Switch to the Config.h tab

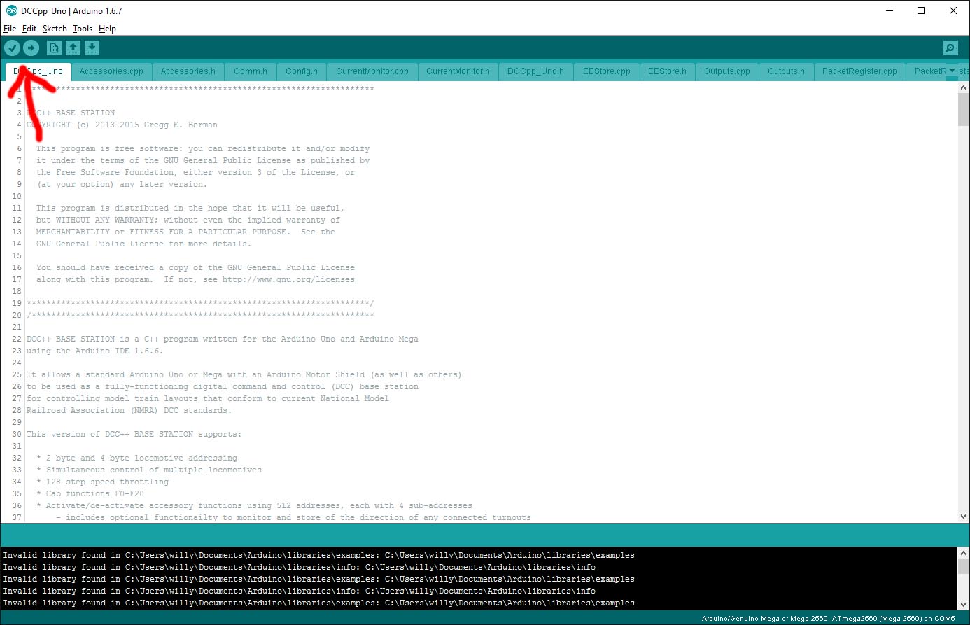coord(302,71)
